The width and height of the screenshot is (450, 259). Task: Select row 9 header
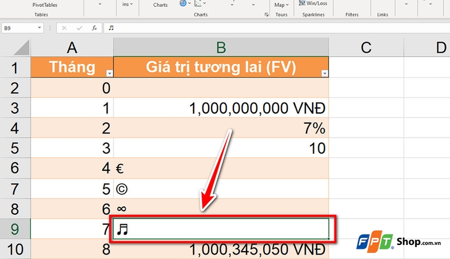pyautogui.click(x=15, y=229)
